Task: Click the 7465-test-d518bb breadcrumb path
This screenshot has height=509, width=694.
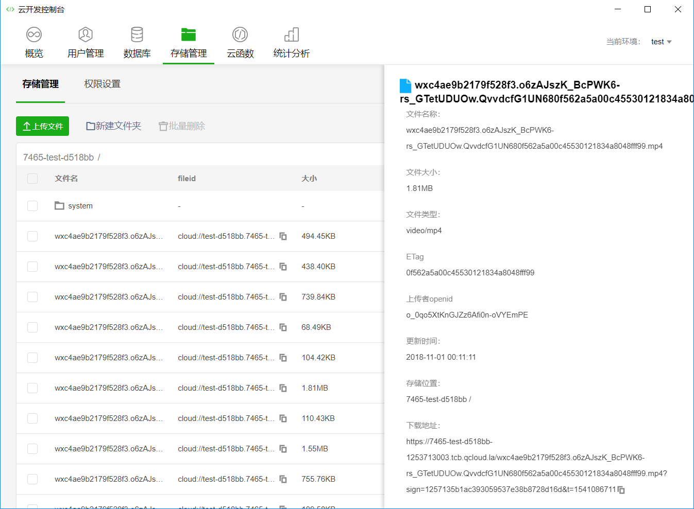Action: pyautogui.click(x=58, y=157)
